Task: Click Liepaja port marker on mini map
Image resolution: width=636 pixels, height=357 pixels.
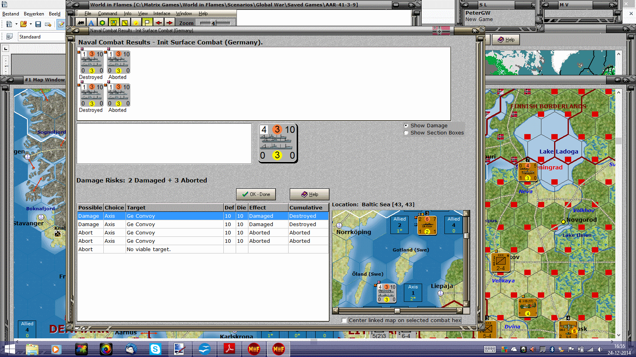Action: 440,294
